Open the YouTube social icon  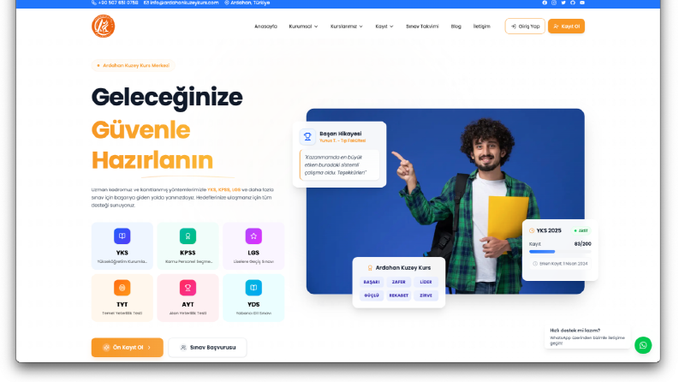[x=582, y=3]
